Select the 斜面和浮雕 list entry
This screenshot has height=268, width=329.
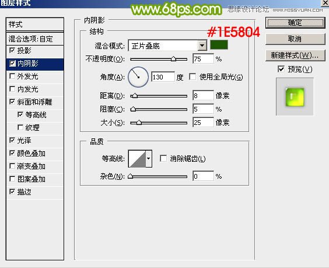34,102
